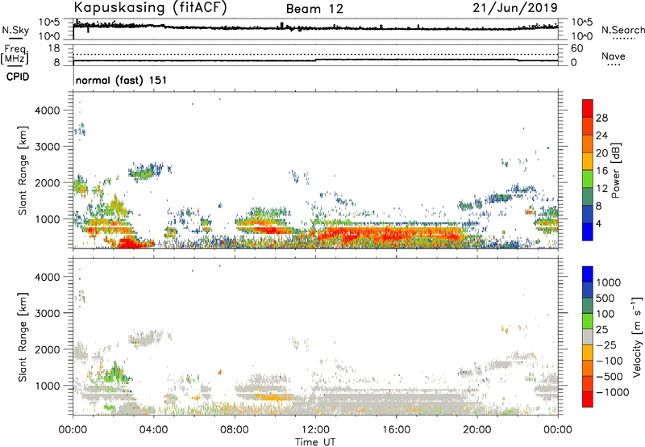Click the '4000' range tick of velocity panel
645x447 pixels.
coord(47,277)
